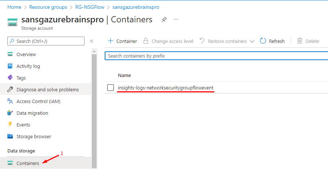Click the circular Refresh icon
The height and width of the screenshot is (169, 328).
[263, 41]
